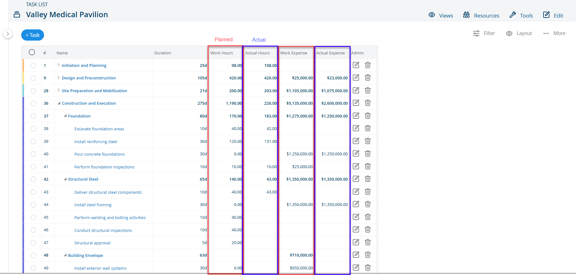Select row 37 Foundation circle
Screen dimensions: 576x275
[x=33, y=116]
